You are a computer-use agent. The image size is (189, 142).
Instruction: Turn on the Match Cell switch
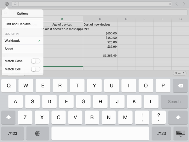[x=36, y=69]
